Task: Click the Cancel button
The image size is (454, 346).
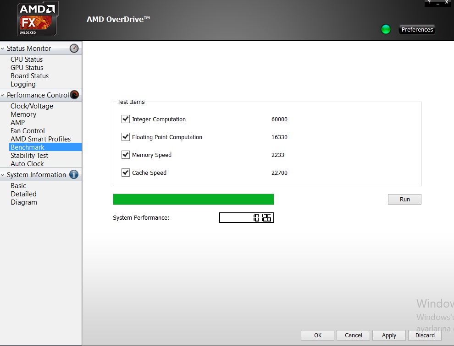Action: (x=353, y=335)
